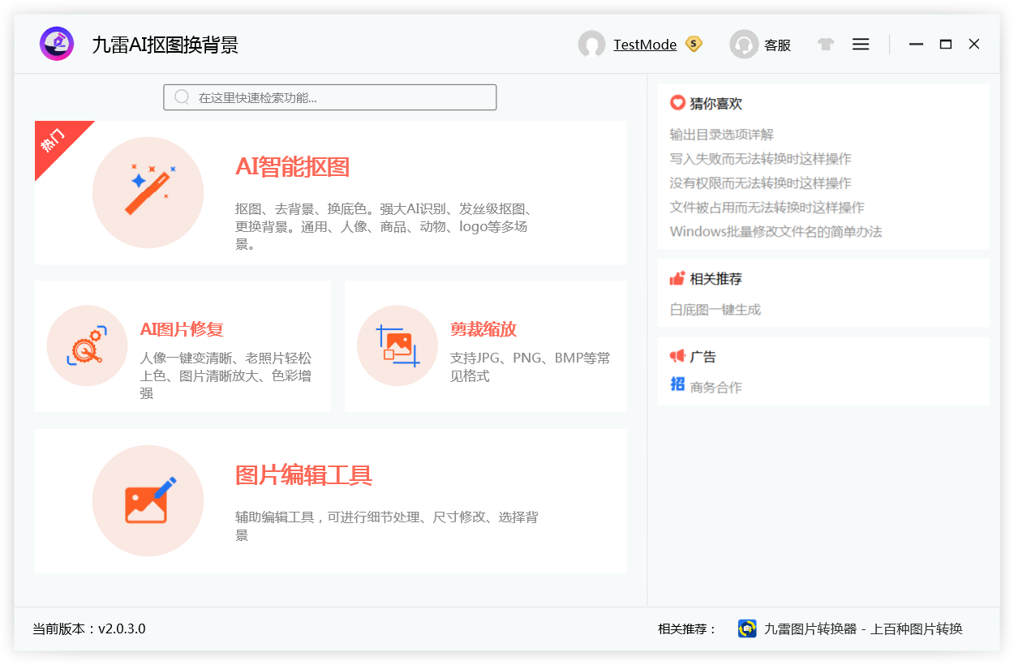Click the quick search input field
The height and width of the screenshot is (665, 1014).
330,97
